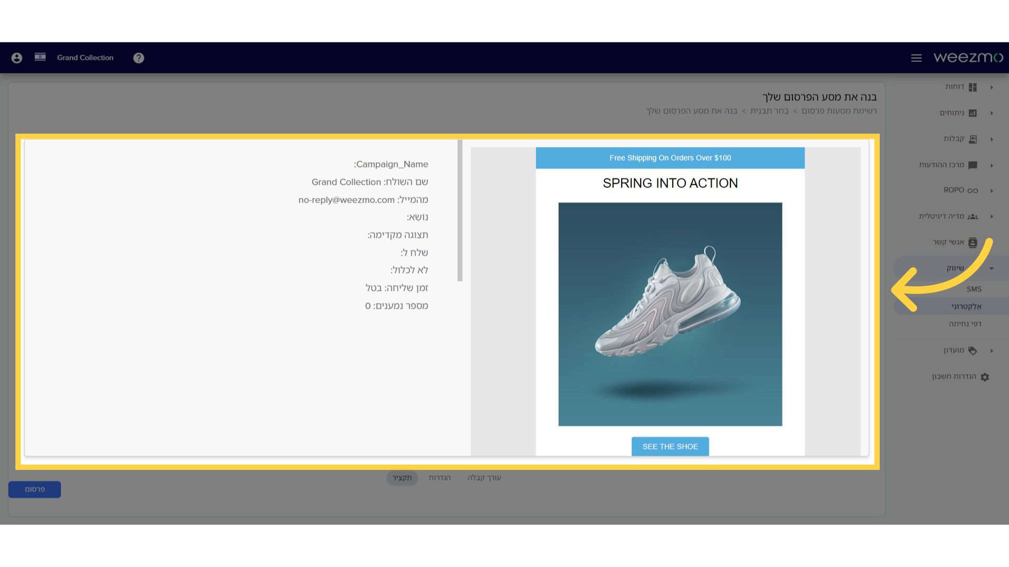The width and height of the screenshot is (1009, 567).
Task: Click the לא לכלול: line
Action: click(x=409, y=270)
